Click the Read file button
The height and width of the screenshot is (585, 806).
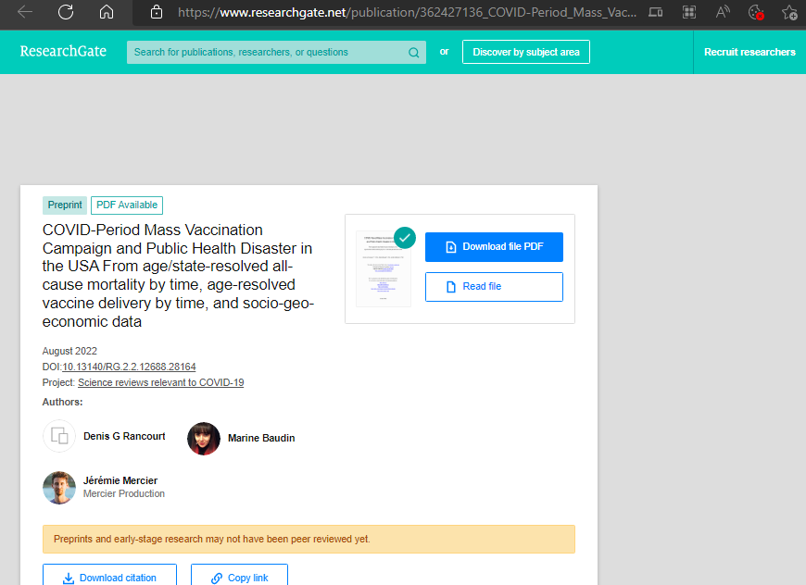(494, 287)
